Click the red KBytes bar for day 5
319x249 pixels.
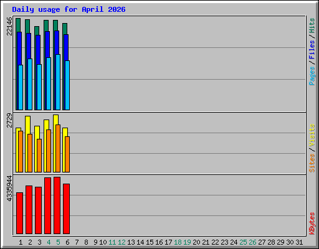point(57,205)
